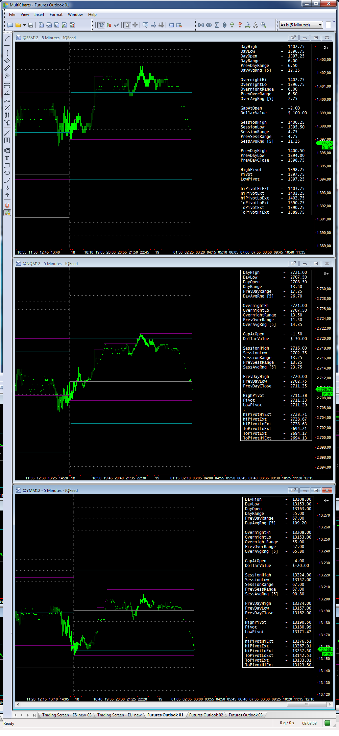Click the YMM12 scrollbar left arrow

[18, 704]
